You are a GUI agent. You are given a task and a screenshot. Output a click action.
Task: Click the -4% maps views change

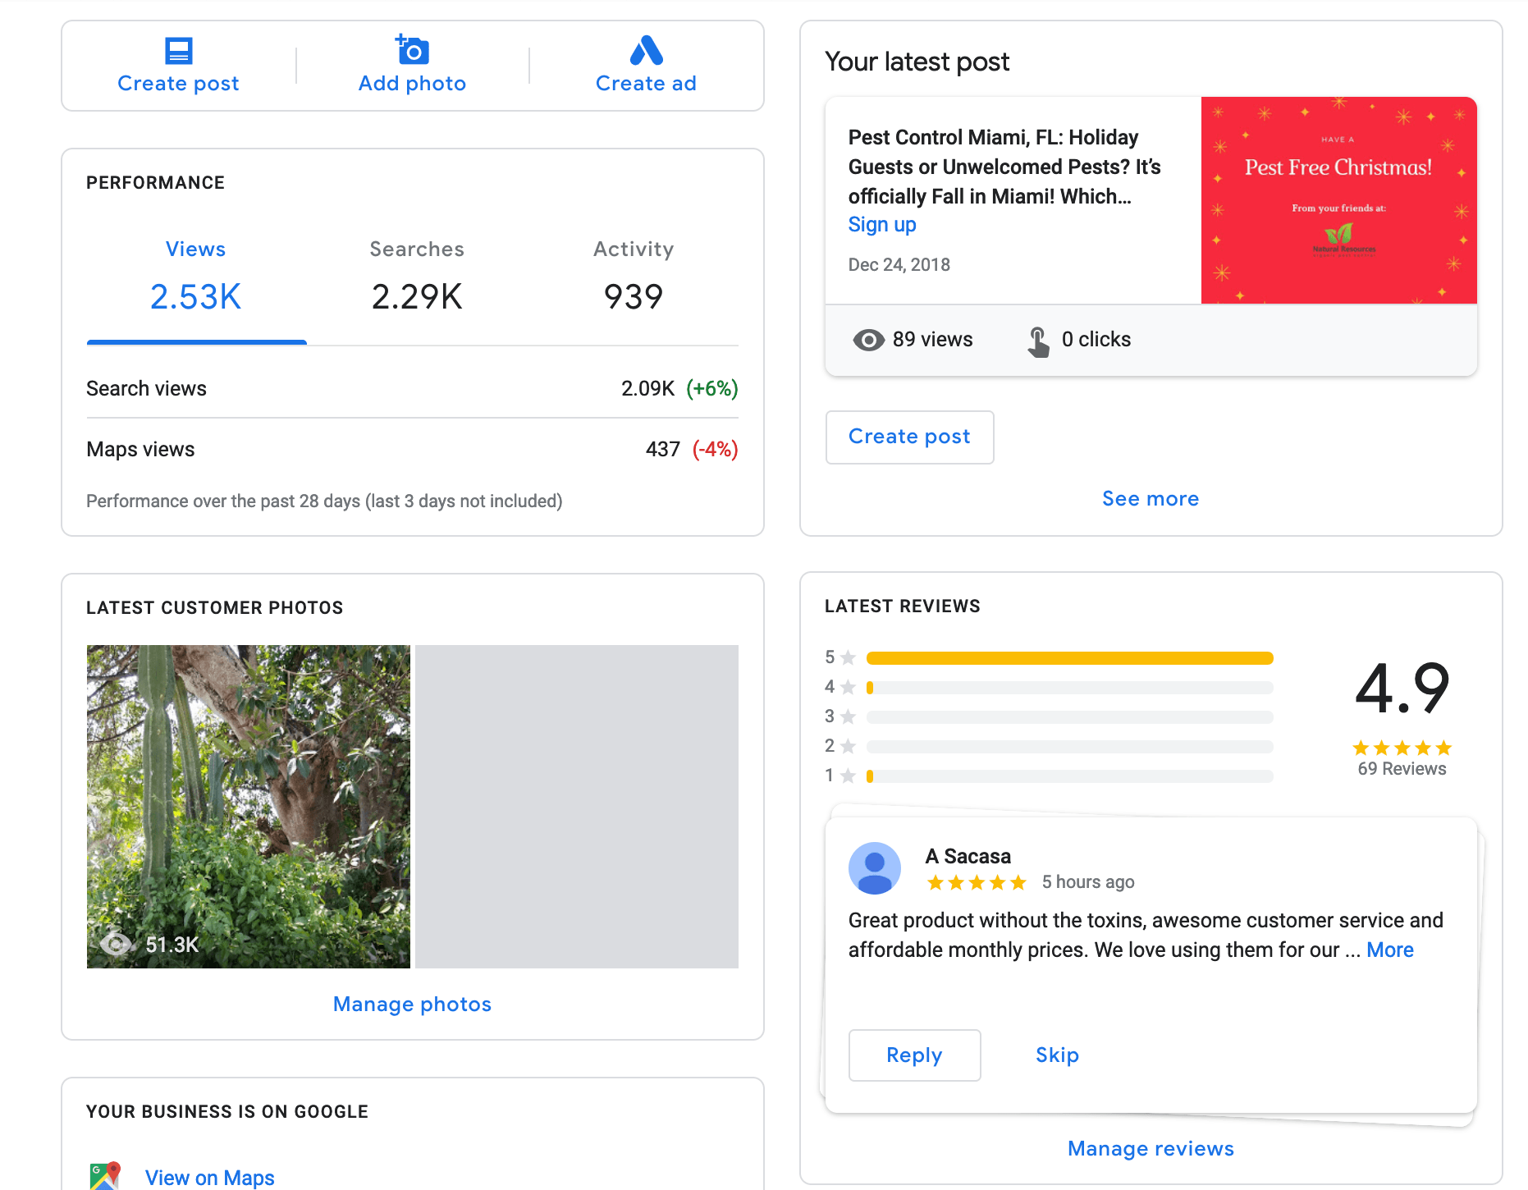tap(715, 450)
